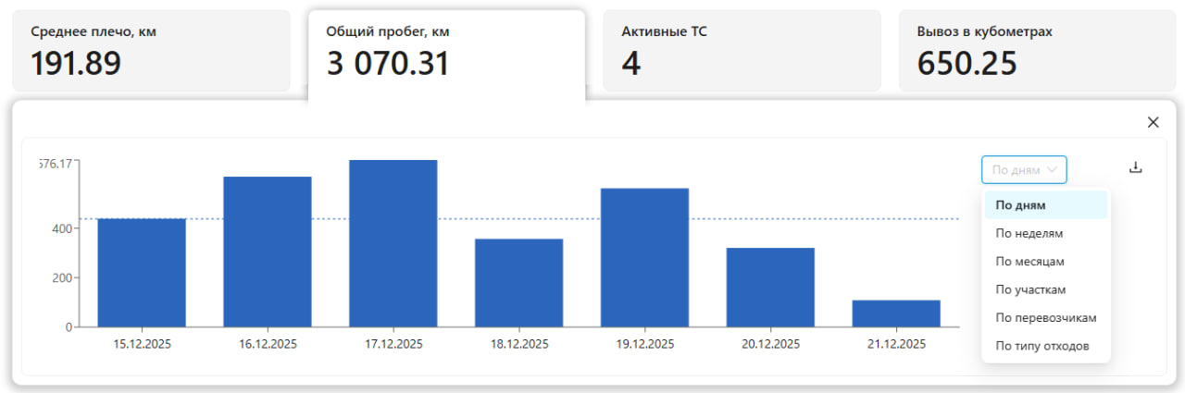Select 'По перевозчикам' grouping option
Screen dimensions: 1185x393
coord(1045,317)
